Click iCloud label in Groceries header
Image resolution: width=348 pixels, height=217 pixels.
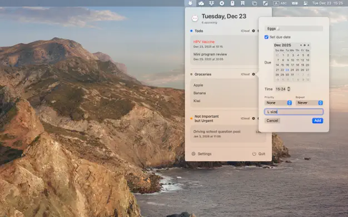click(245, 74)
